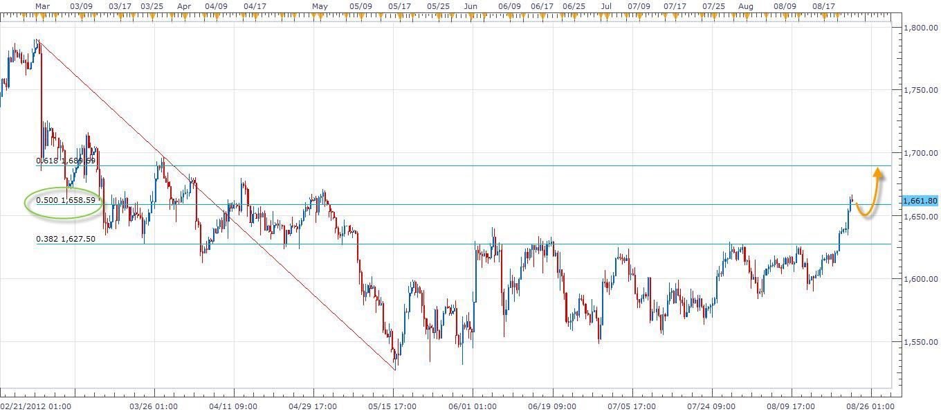Click the 'Apr' label on top axis
The image size is (941, 414).
(184, 6)
